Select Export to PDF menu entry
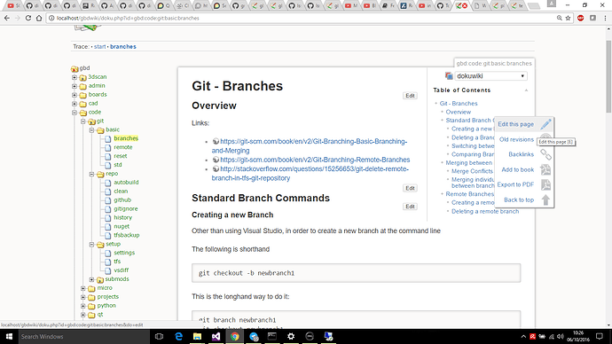 [x=515, y=184]
